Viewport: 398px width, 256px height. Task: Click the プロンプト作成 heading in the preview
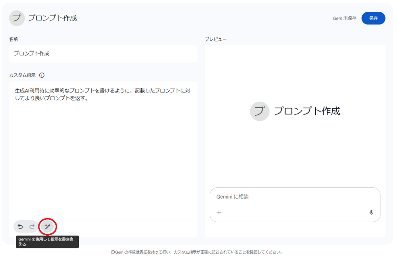coord(307,111)
